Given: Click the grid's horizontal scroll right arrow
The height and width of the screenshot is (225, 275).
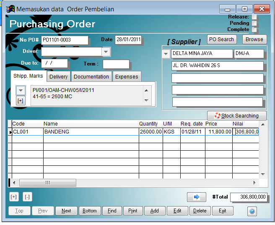Looking at the screenshot, I should (254, 183).
